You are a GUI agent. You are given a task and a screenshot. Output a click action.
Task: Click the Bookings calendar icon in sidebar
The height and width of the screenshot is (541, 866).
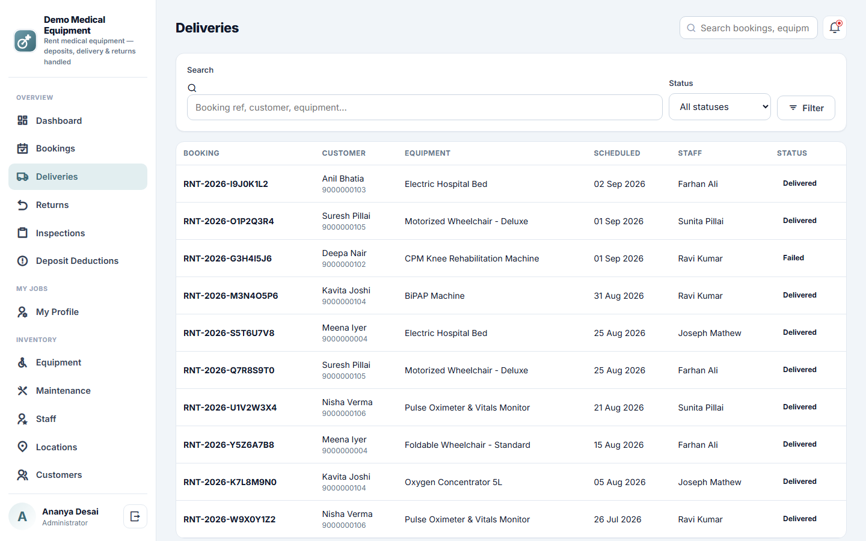click(22, 148)
